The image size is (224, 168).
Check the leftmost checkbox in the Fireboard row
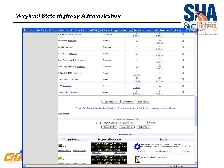tap(137, 41)
